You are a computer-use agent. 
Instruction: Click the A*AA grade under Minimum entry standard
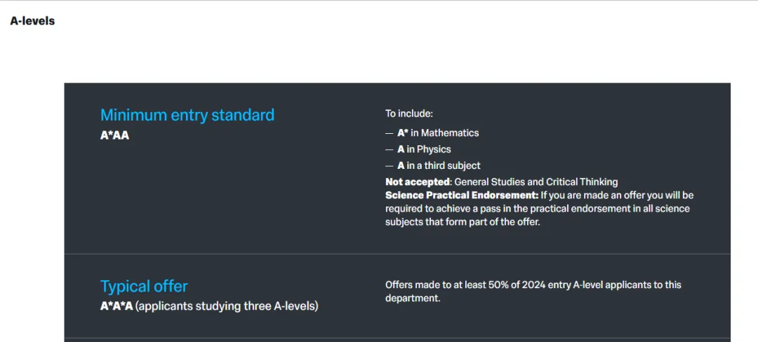click(114, 135)
